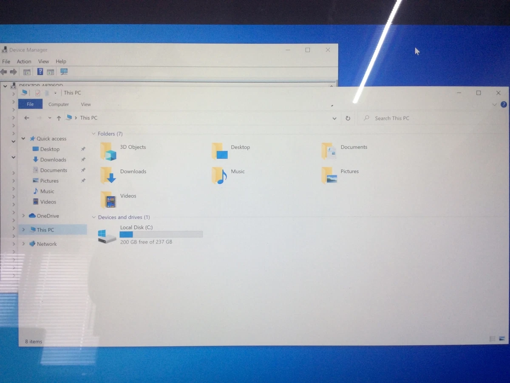The width and height of the screenshot is (510, 383).
Task: Expand the Explorer ribbon chevron
Action: coord(494,105)
